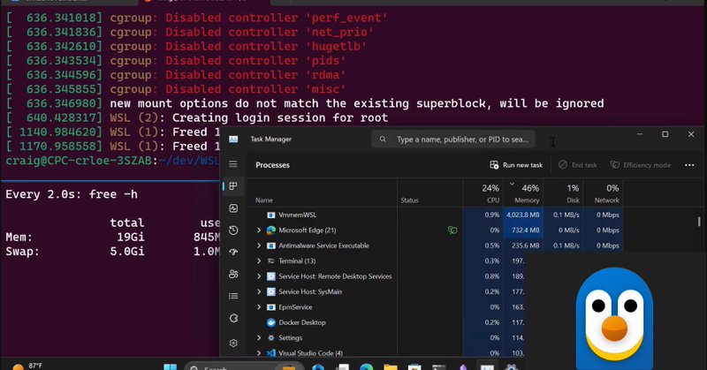Viewport: 707px width, 370px height.
Task: Click the 'perf_event' cgroup line in terminal
Action: click(x=196, y=18)
